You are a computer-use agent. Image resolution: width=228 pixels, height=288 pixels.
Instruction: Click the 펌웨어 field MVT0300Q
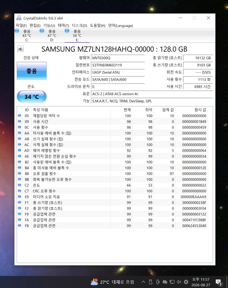[x=118, y=58]
